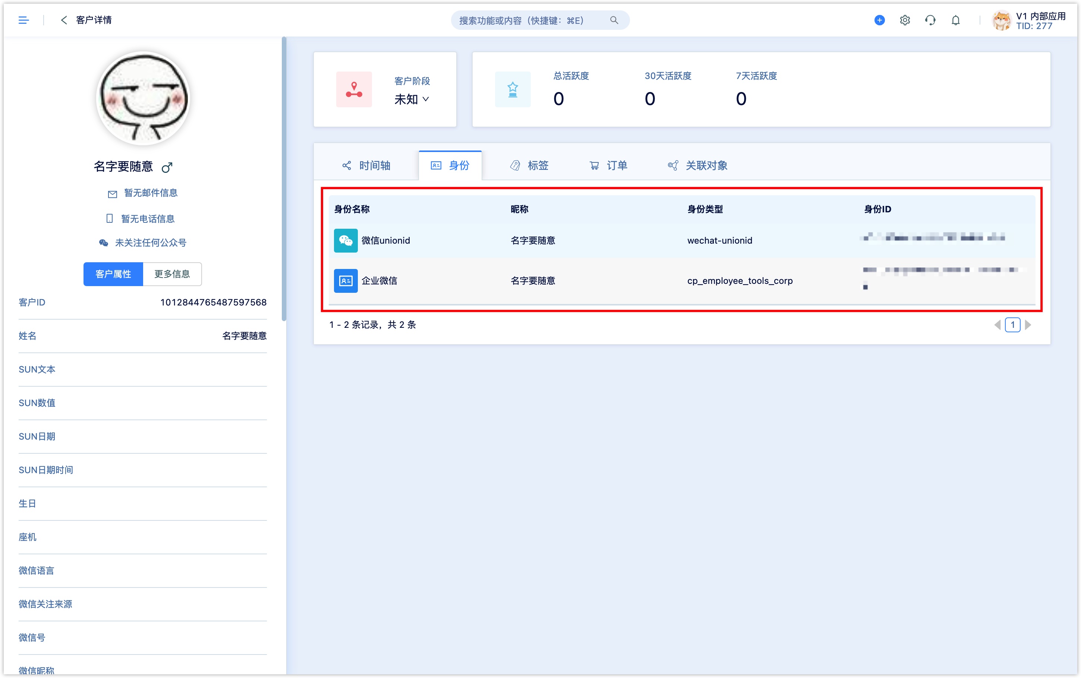Viewport: 1081px width, 678px height.
Task: Click the cp_employee_tools_corp type cell
Action: (x=740, y=281)
